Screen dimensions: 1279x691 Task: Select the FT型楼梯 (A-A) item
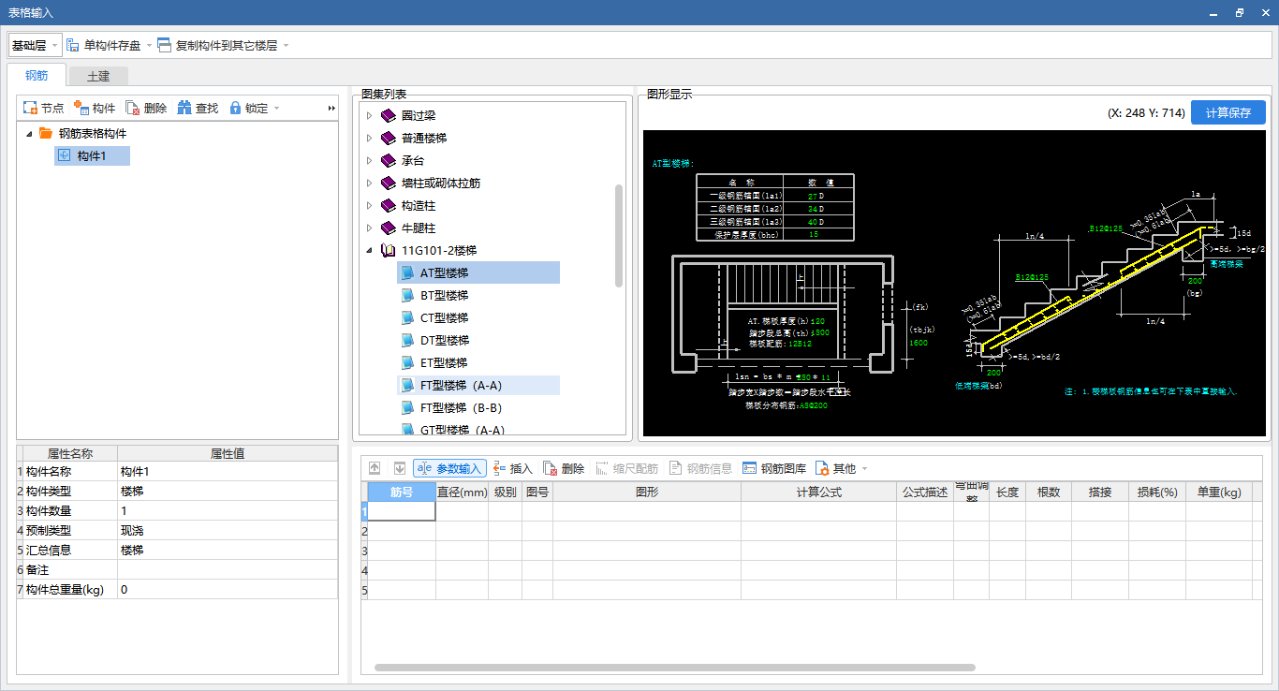(x=478, y=385)
